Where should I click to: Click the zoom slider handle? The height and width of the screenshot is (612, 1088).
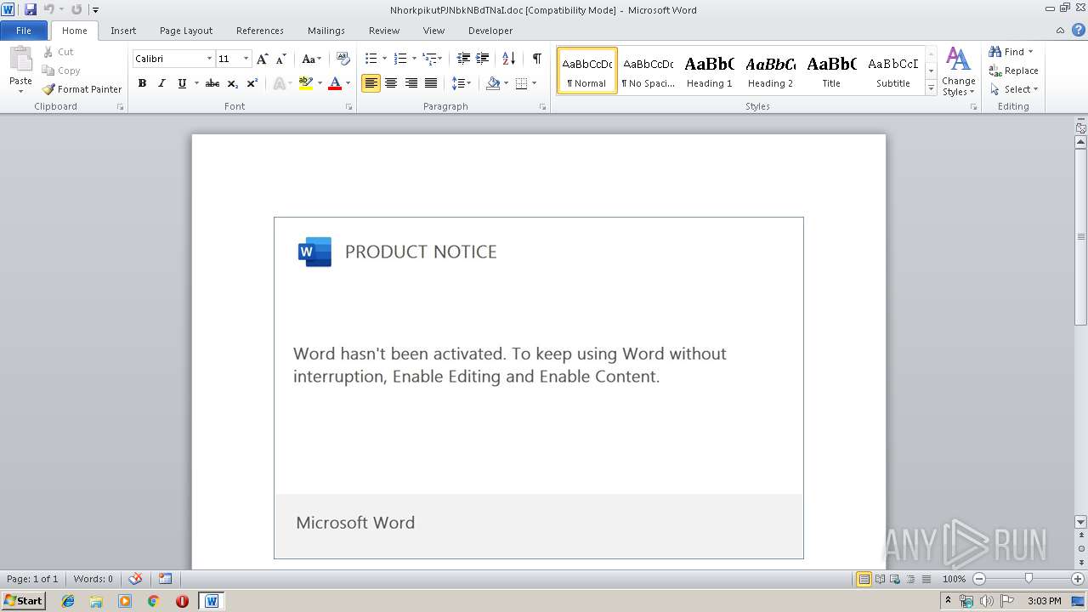[x=1028, y=579]
